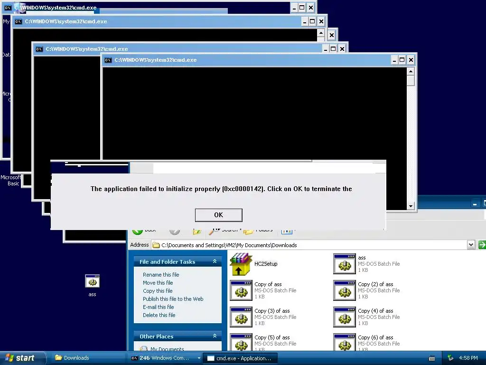This screenshot has height=365, width=486.
Task: Click My Documents in Other Places
Action: coord(167,349)
